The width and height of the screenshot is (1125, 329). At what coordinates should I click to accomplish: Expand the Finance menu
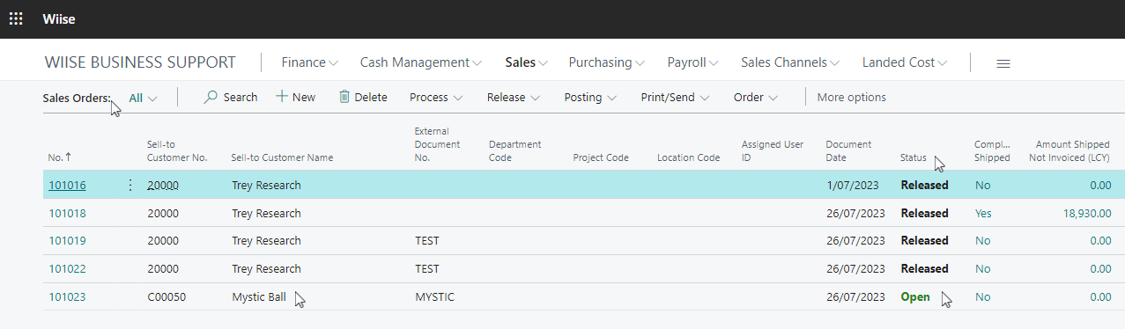point(309,62)
